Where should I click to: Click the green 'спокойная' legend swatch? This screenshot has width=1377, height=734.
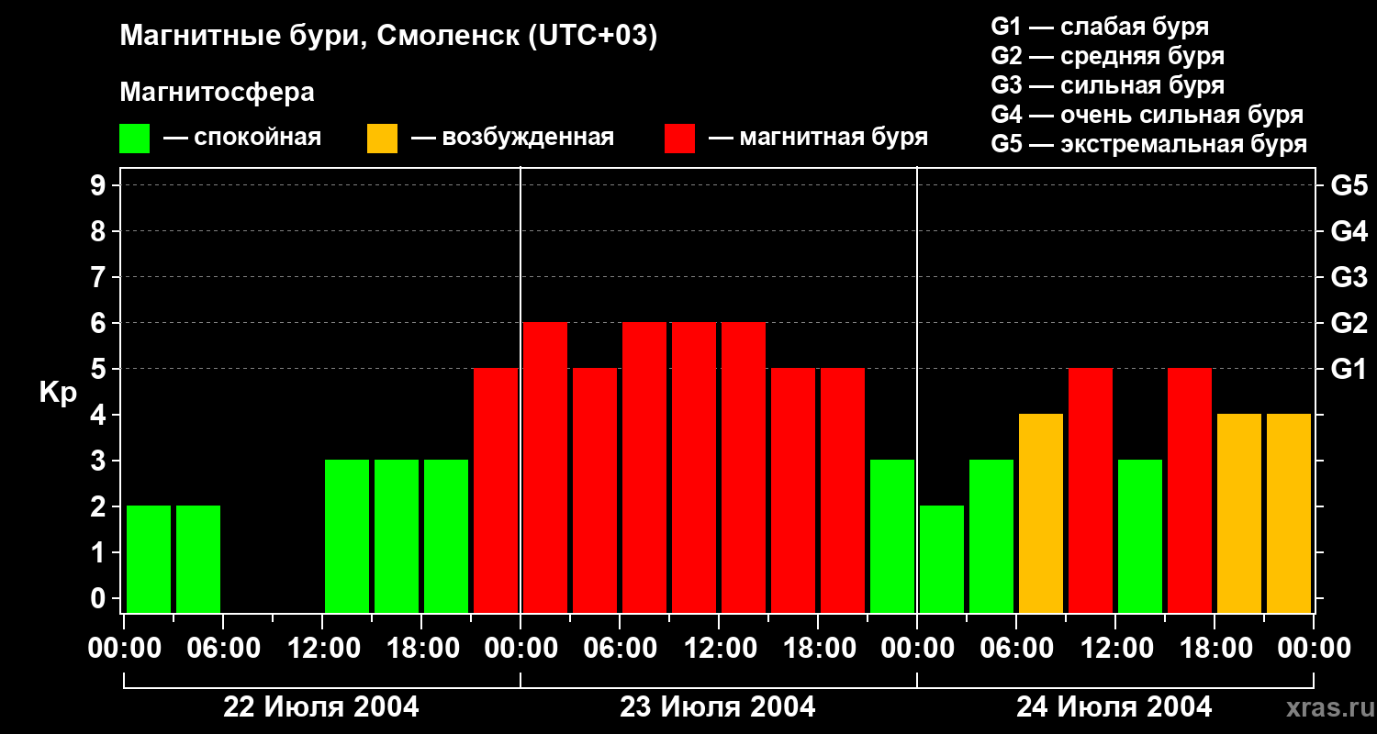click(x=134, y=138)
